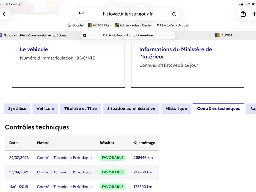Click the 212786 km mileage value
This screenshot has width=256, height=192.
[x=143, y=172]
